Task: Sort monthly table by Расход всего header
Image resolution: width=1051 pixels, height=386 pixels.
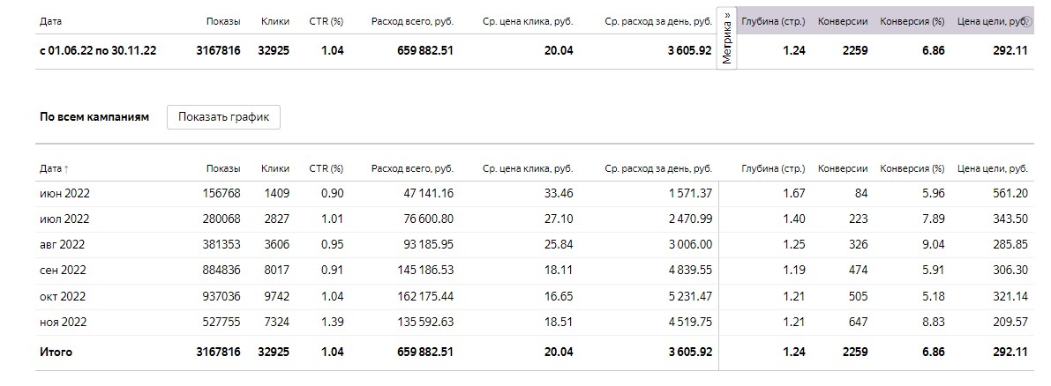Action: pos(412,168)
